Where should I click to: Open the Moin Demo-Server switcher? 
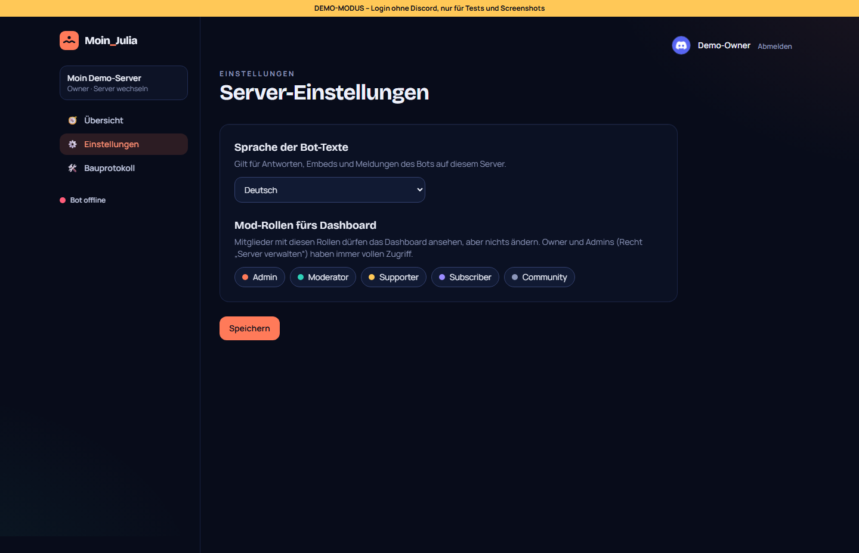[x=123, y=83]
